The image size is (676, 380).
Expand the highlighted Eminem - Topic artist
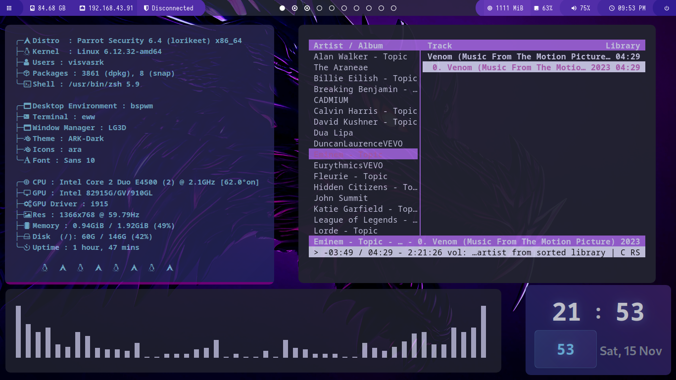point(363,154)
